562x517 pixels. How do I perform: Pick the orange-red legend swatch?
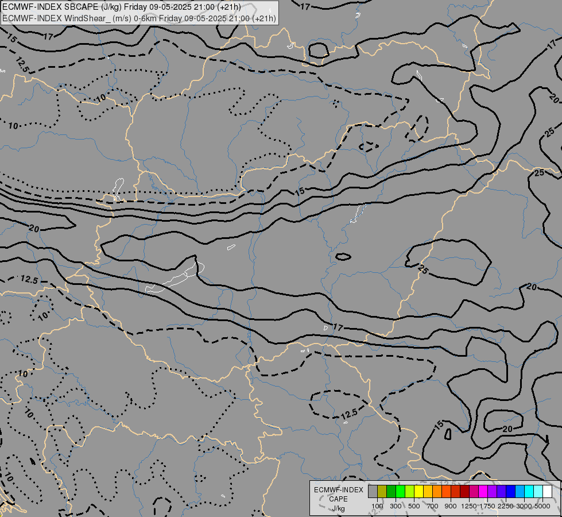[446, 491]
